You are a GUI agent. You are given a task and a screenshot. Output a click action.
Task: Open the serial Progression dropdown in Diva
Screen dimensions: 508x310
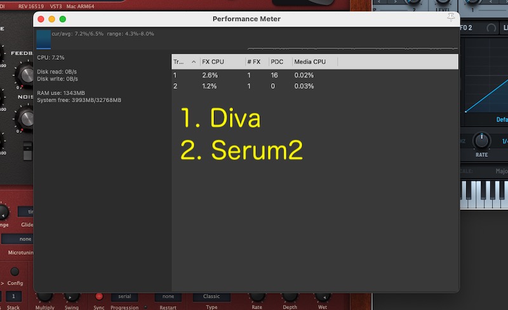124,297
